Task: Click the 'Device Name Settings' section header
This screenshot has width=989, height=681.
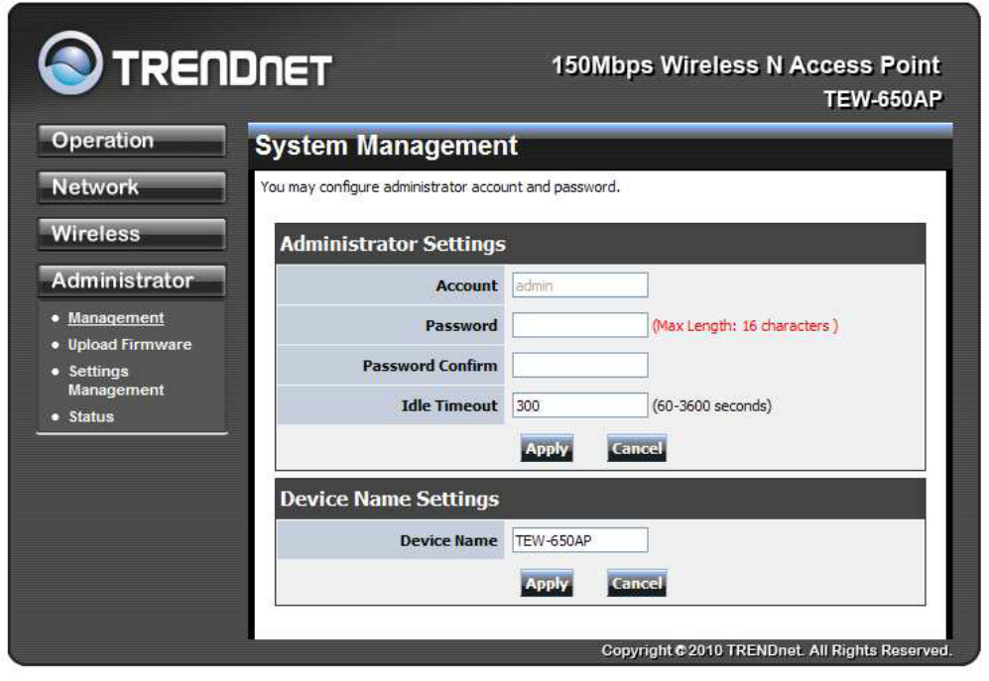Action: tap(390, 499)
